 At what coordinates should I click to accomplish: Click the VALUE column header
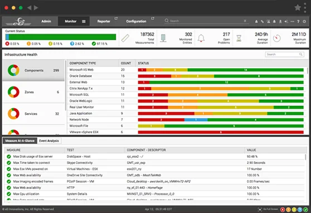(x=251, y=150)
